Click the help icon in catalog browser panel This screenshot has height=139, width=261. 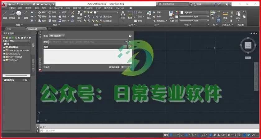point(130,36)
